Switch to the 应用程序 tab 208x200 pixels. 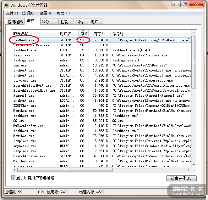[15, 22]
